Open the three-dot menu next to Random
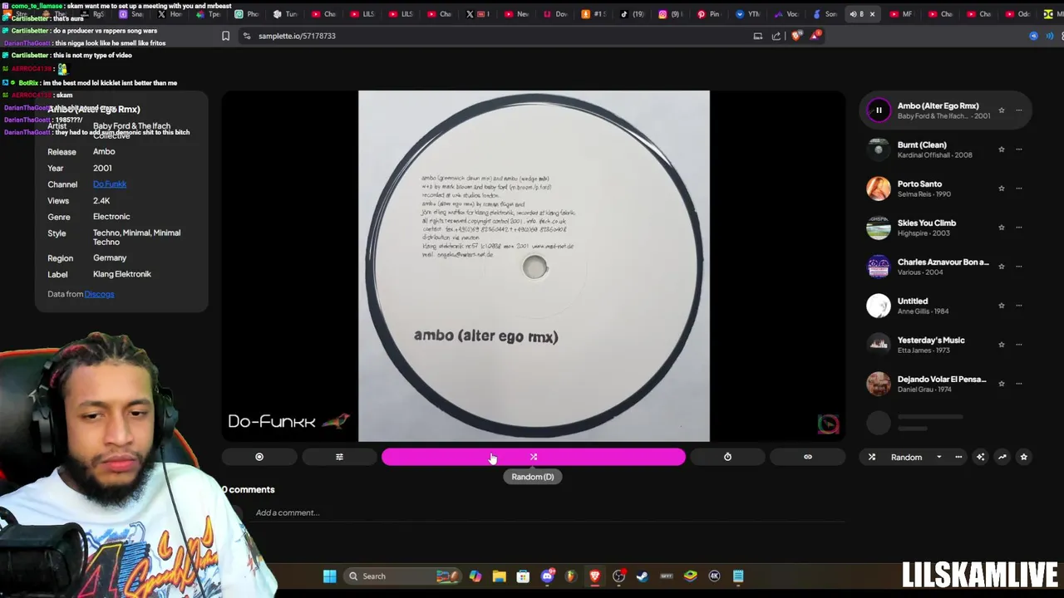The height and width of the screenshot is (598, 1064). [x=958, y=457]
